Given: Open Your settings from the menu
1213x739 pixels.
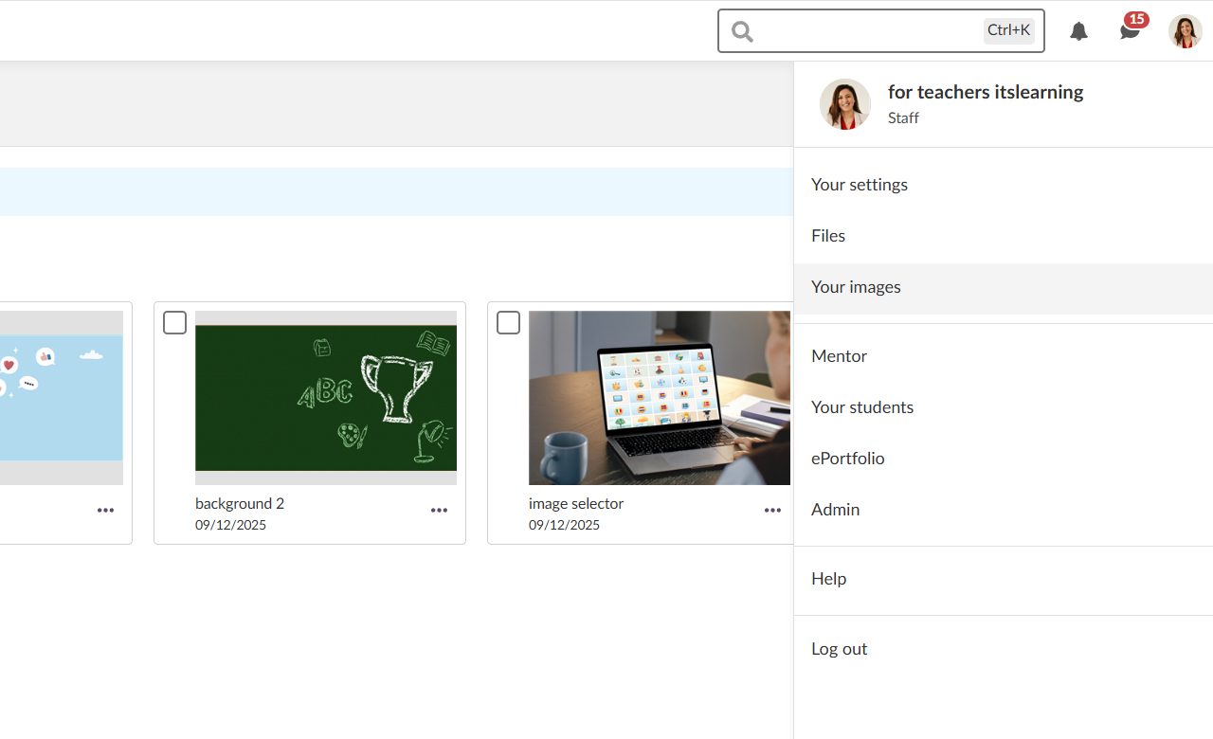Looking at the screenshot, I should coord(860,185).
